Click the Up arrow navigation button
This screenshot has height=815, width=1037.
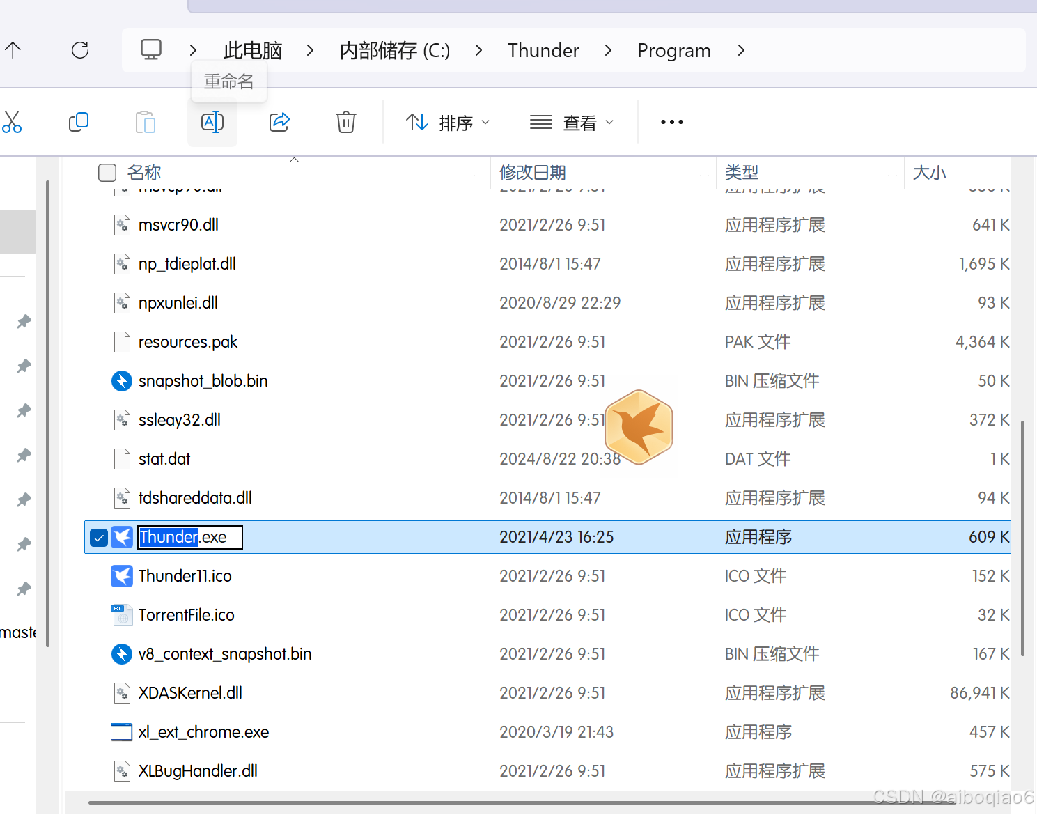13,50
